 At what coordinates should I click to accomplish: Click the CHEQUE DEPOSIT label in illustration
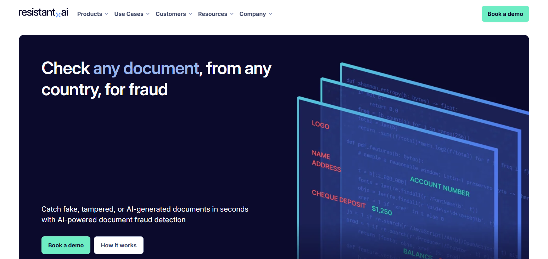[339, 199]
